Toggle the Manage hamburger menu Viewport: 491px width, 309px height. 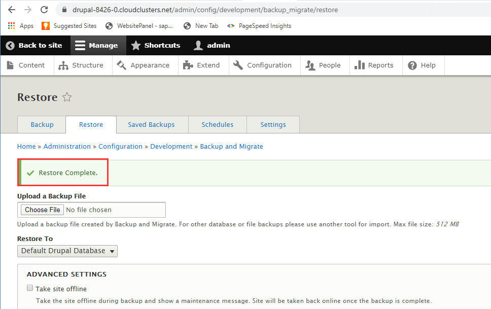(81, 46)
